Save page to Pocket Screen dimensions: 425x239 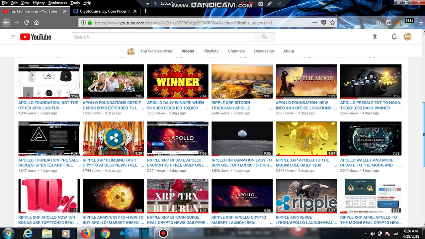[324, 23]
